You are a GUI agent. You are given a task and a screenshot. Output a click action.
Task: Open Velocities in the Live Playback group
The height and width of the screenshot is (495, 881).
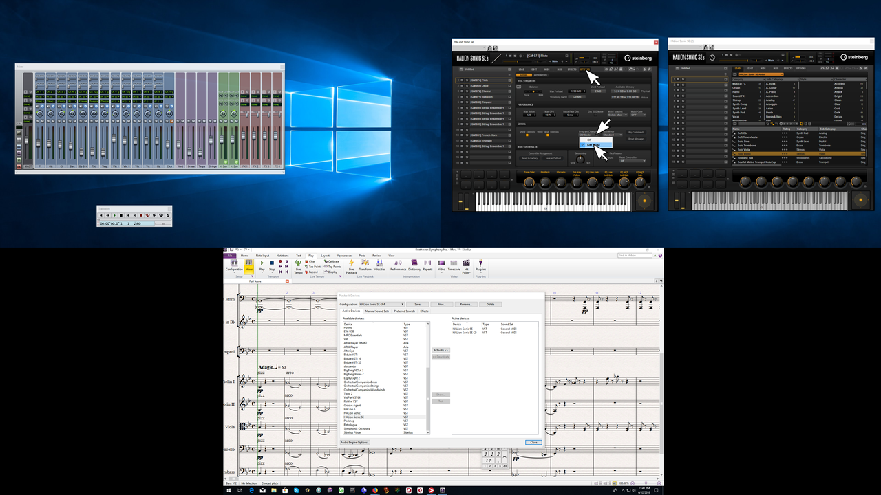[x=379, y=264]
